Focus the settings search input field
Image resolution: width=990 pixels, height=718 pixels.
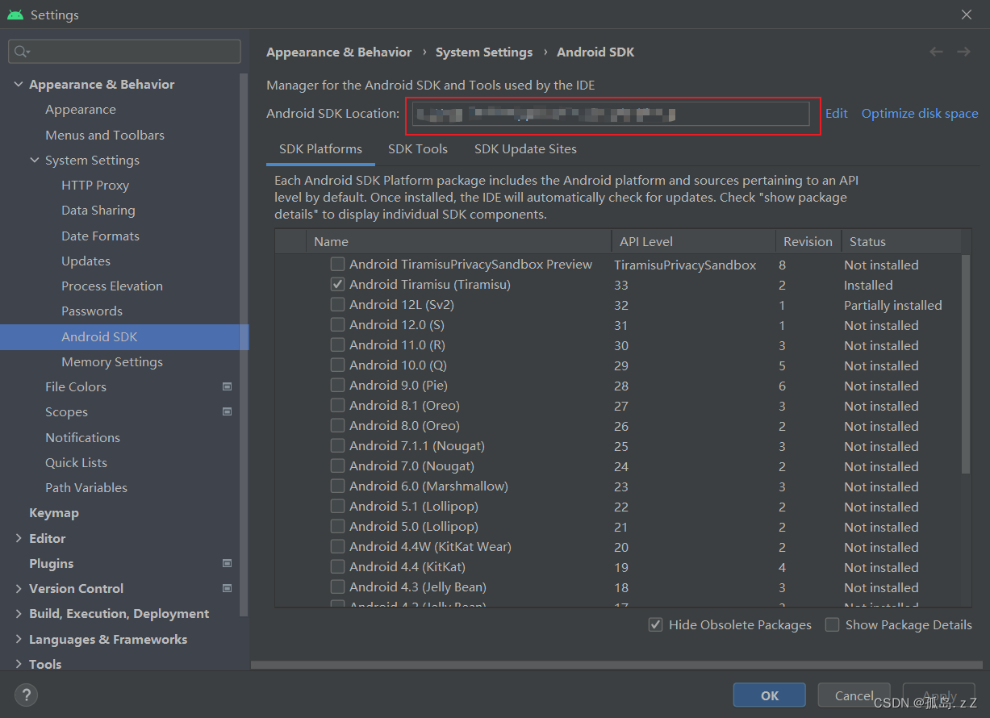pos(124,52)
